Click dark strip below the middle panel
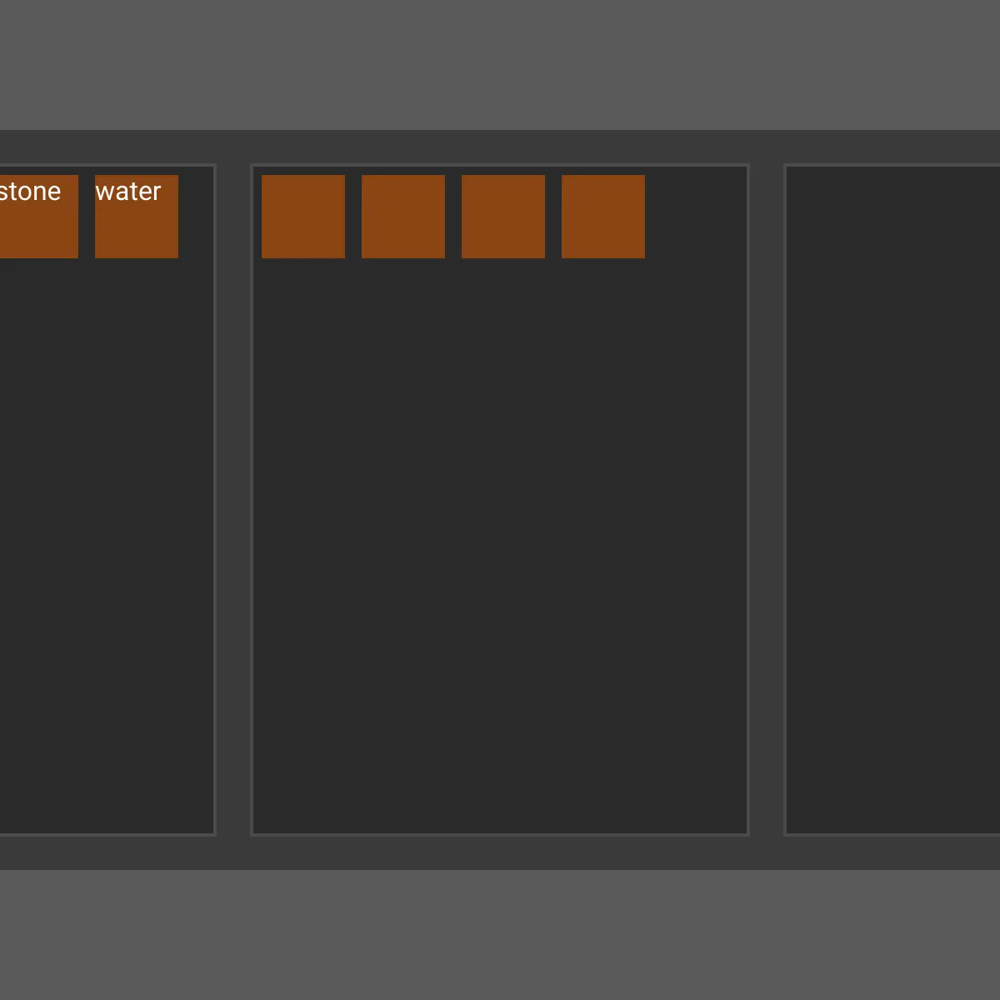The image size is (1000, 1000). (x=500, y=852)
